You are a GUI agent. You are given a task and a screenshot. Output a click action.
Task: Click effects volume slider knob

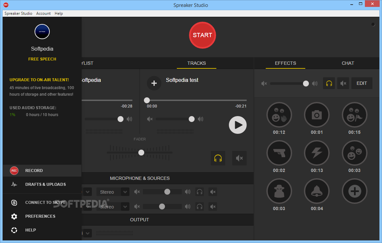(306, 84)
